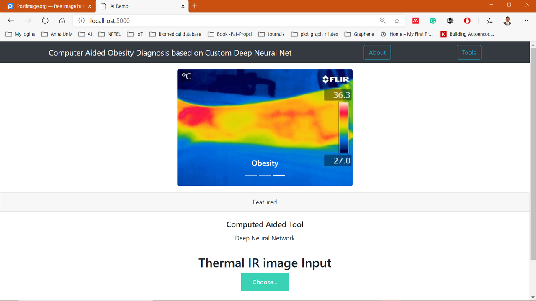
Task: Open the red extension icon in toolbar
Action: point(416,20)
